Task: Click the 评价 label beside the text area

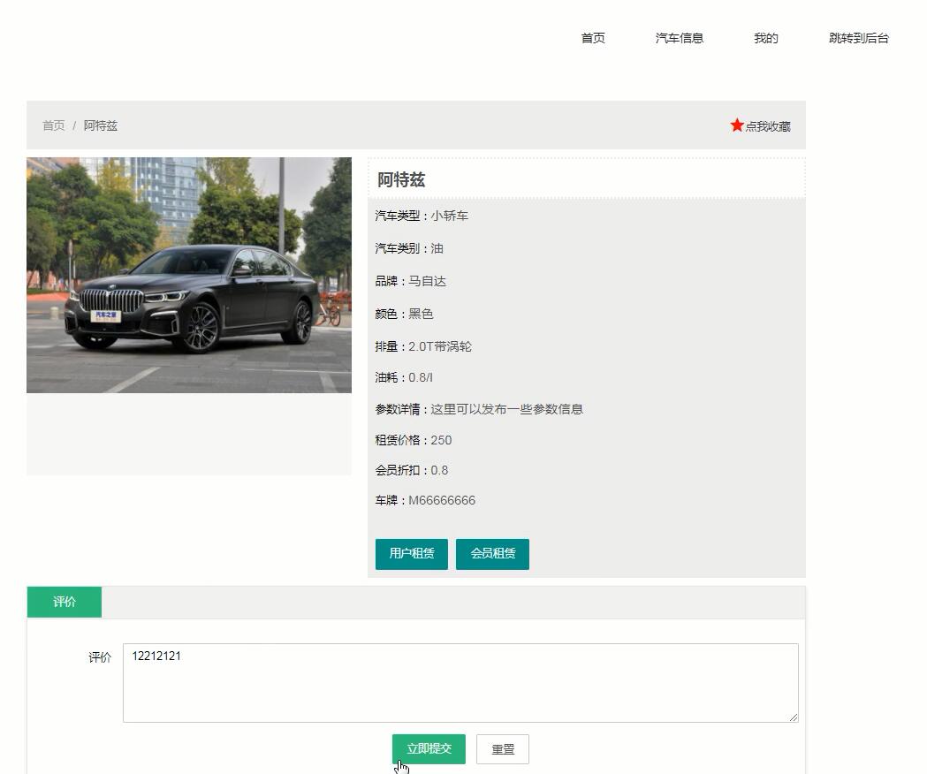Action: click(x=100, y=657)
